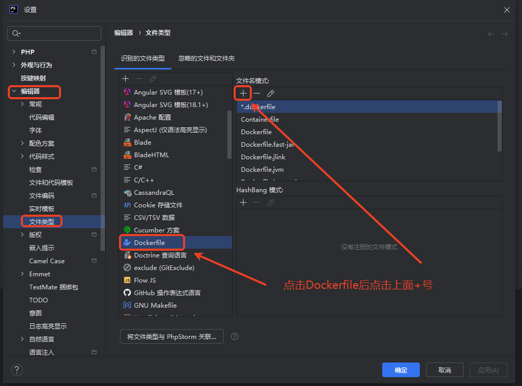The height and width of the screenshot is (386, 522).
Task: Click the help question mark at bottom left
Action: [x=17, y=370]
